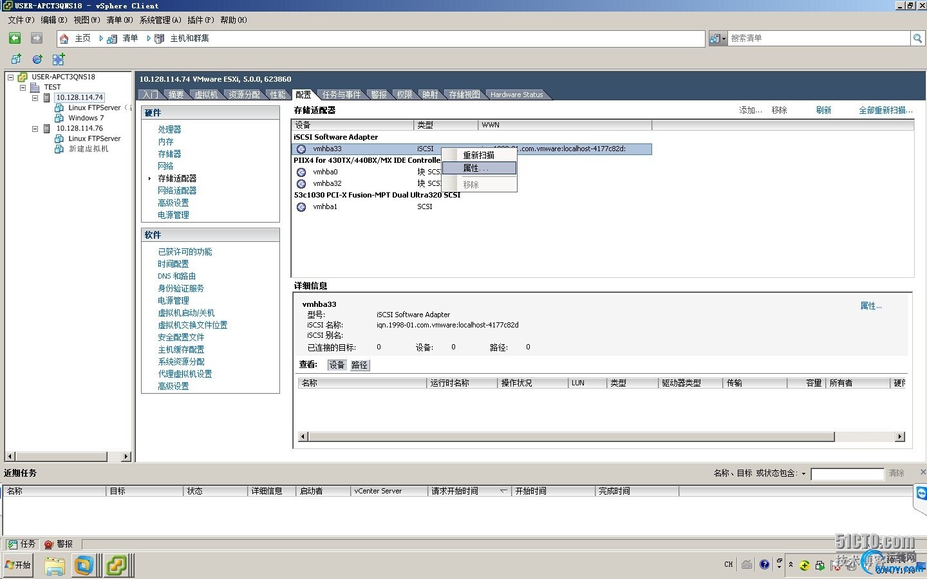Click sort arrow in 请求开始时间 column

[503, 491]
